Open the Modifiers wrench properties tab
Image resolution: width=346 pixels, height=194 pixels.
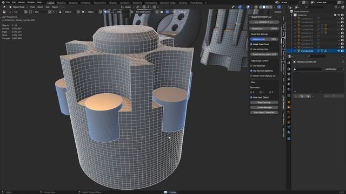289,107
